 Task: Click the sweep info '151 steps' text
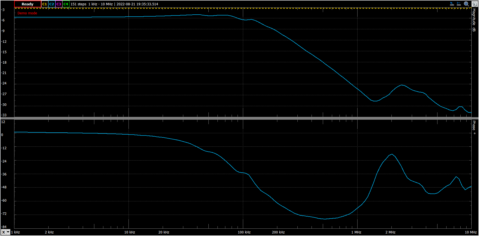[78, 4]
